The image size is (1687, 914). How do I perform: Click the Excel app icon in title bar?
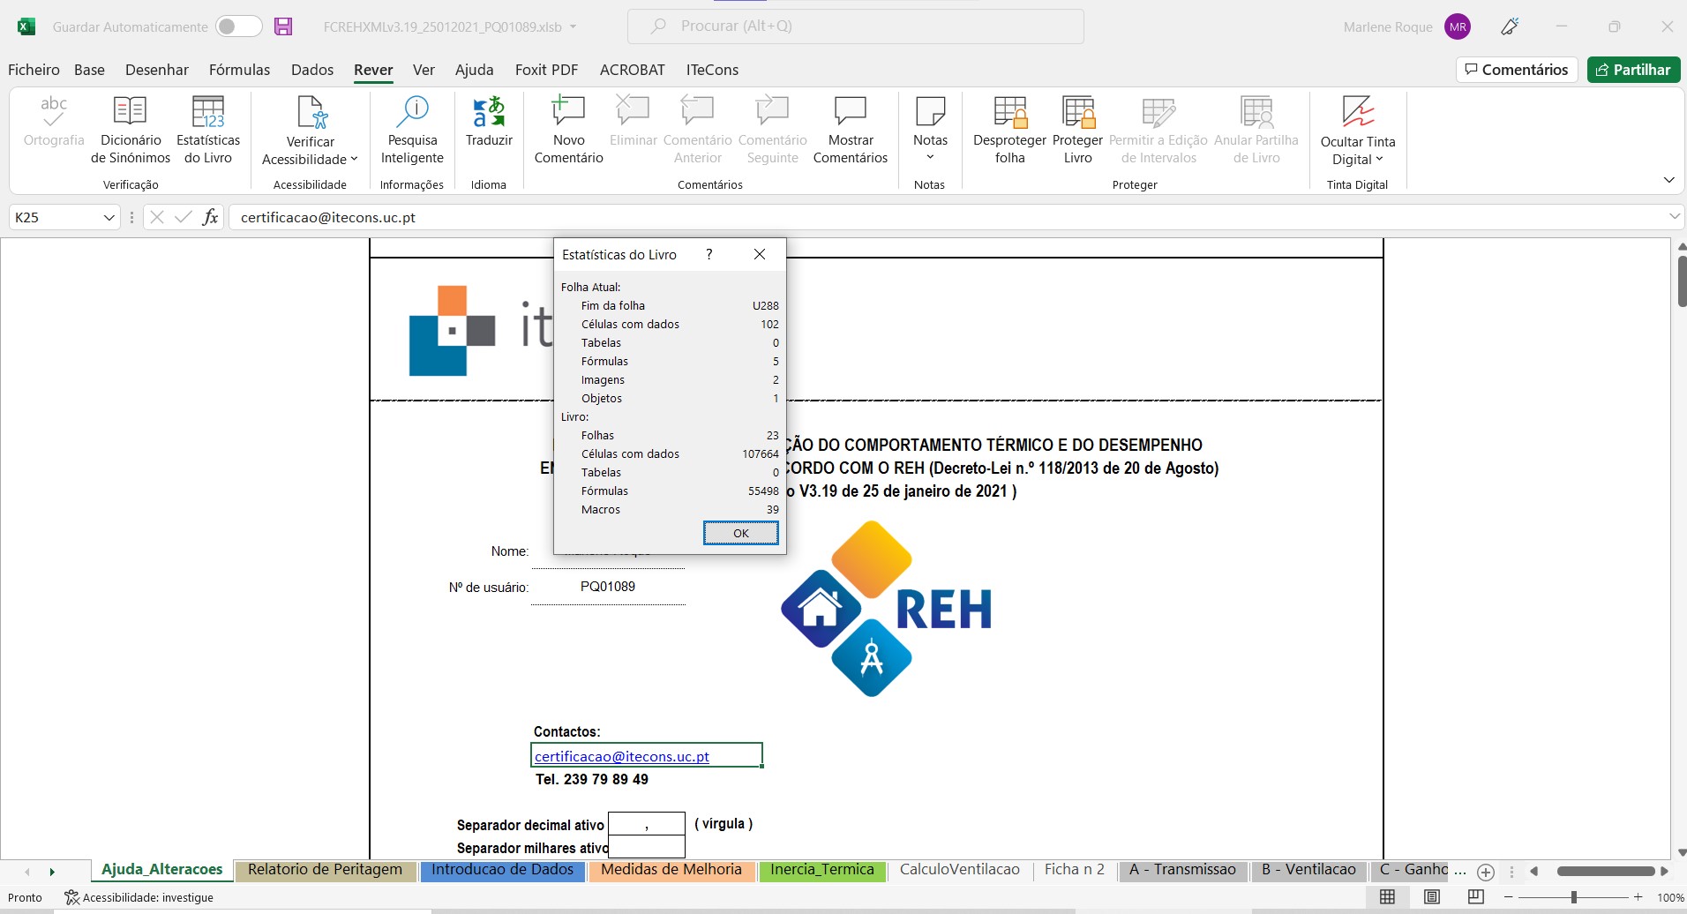pyautogui.click(x=26, y=26)
